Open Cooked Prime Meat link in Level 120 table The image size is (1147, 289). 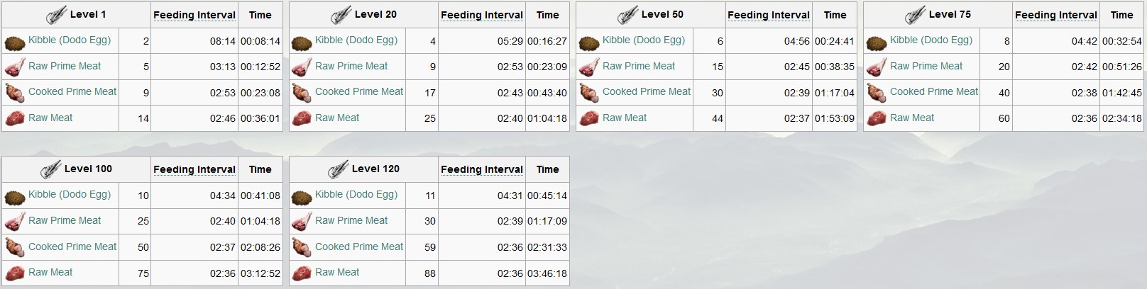point(359,246)
